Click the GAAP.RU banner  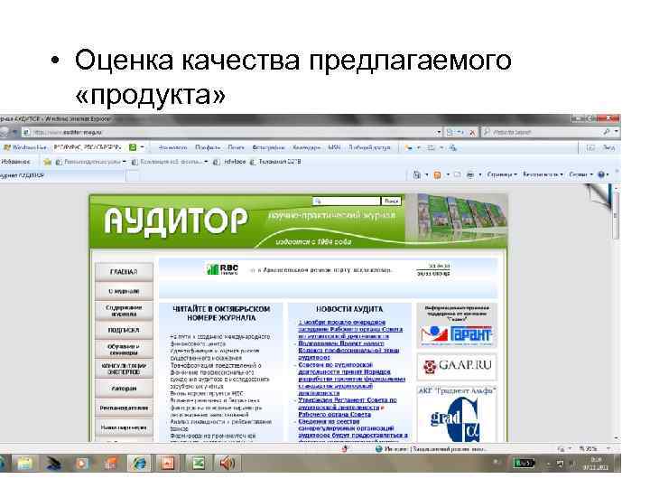(457, 366)
